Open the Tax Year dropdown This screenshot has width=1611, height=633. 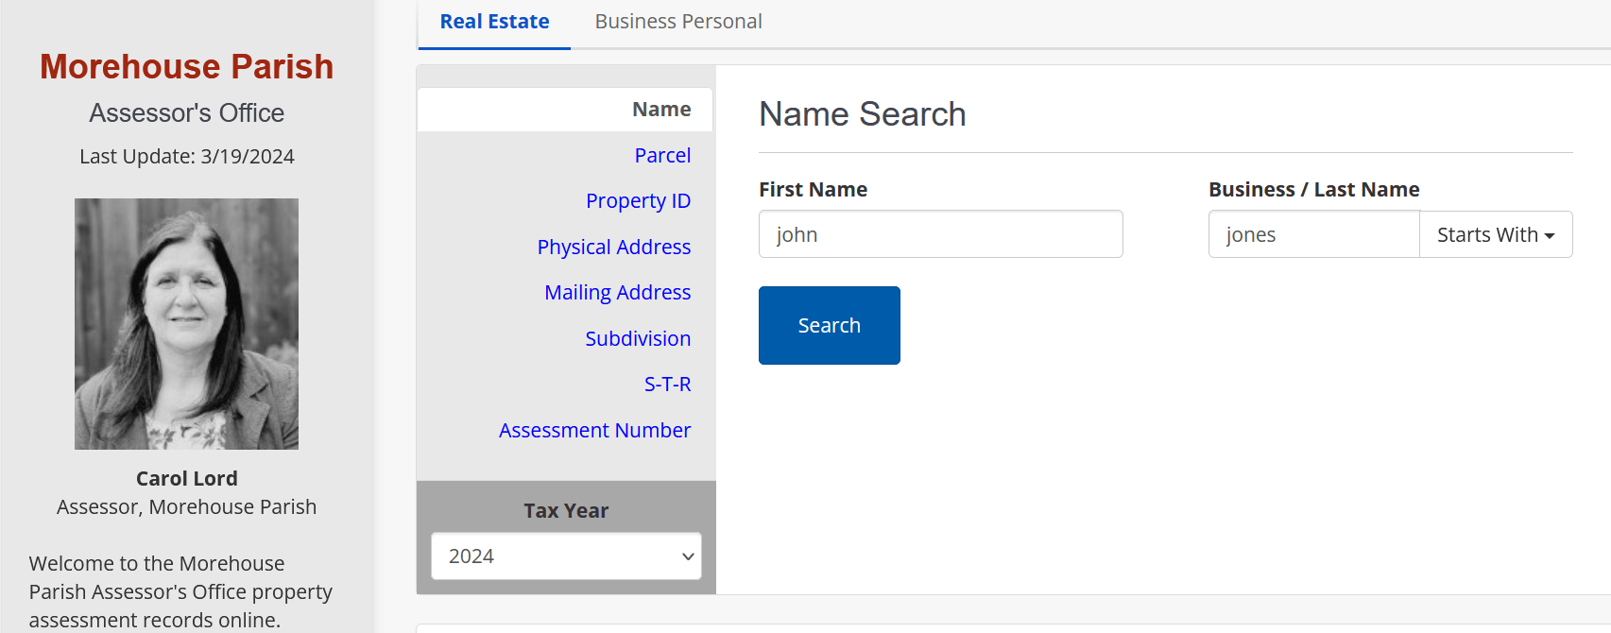point(565,556)
